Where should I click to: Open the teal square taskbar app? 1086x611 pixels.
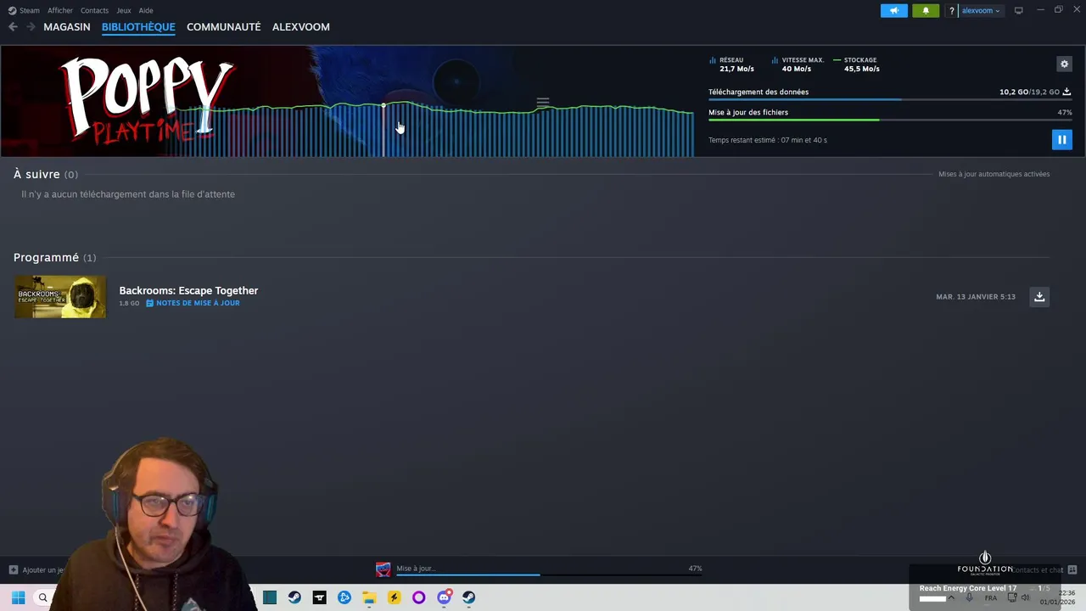[x=270, y=597]
